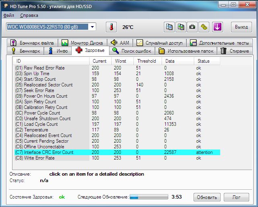Select the Start/Stop Count row
Viewport: 258px width, 207px height.
(x=117, y=79)
